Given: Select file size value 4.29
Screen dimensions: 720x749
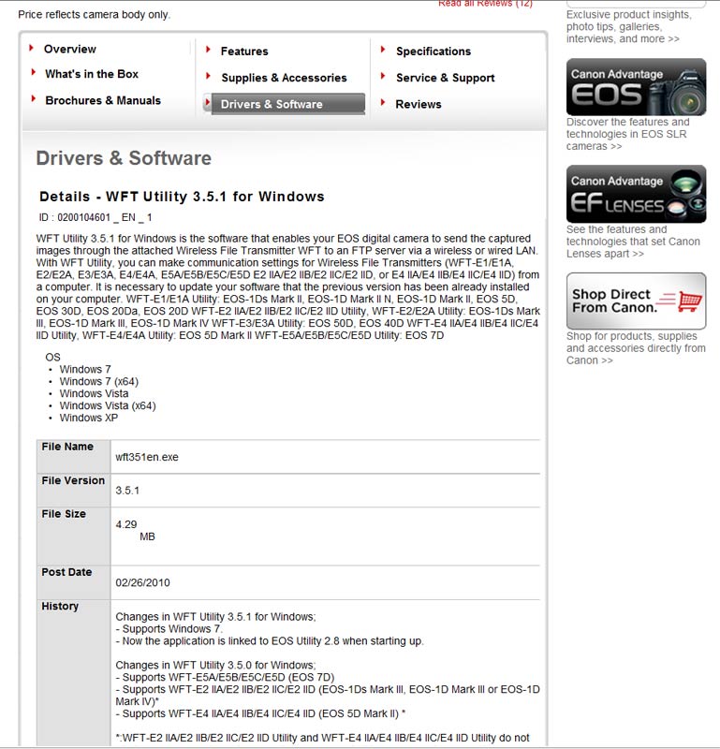Looking at the screenshot, I should click(126, 524).
